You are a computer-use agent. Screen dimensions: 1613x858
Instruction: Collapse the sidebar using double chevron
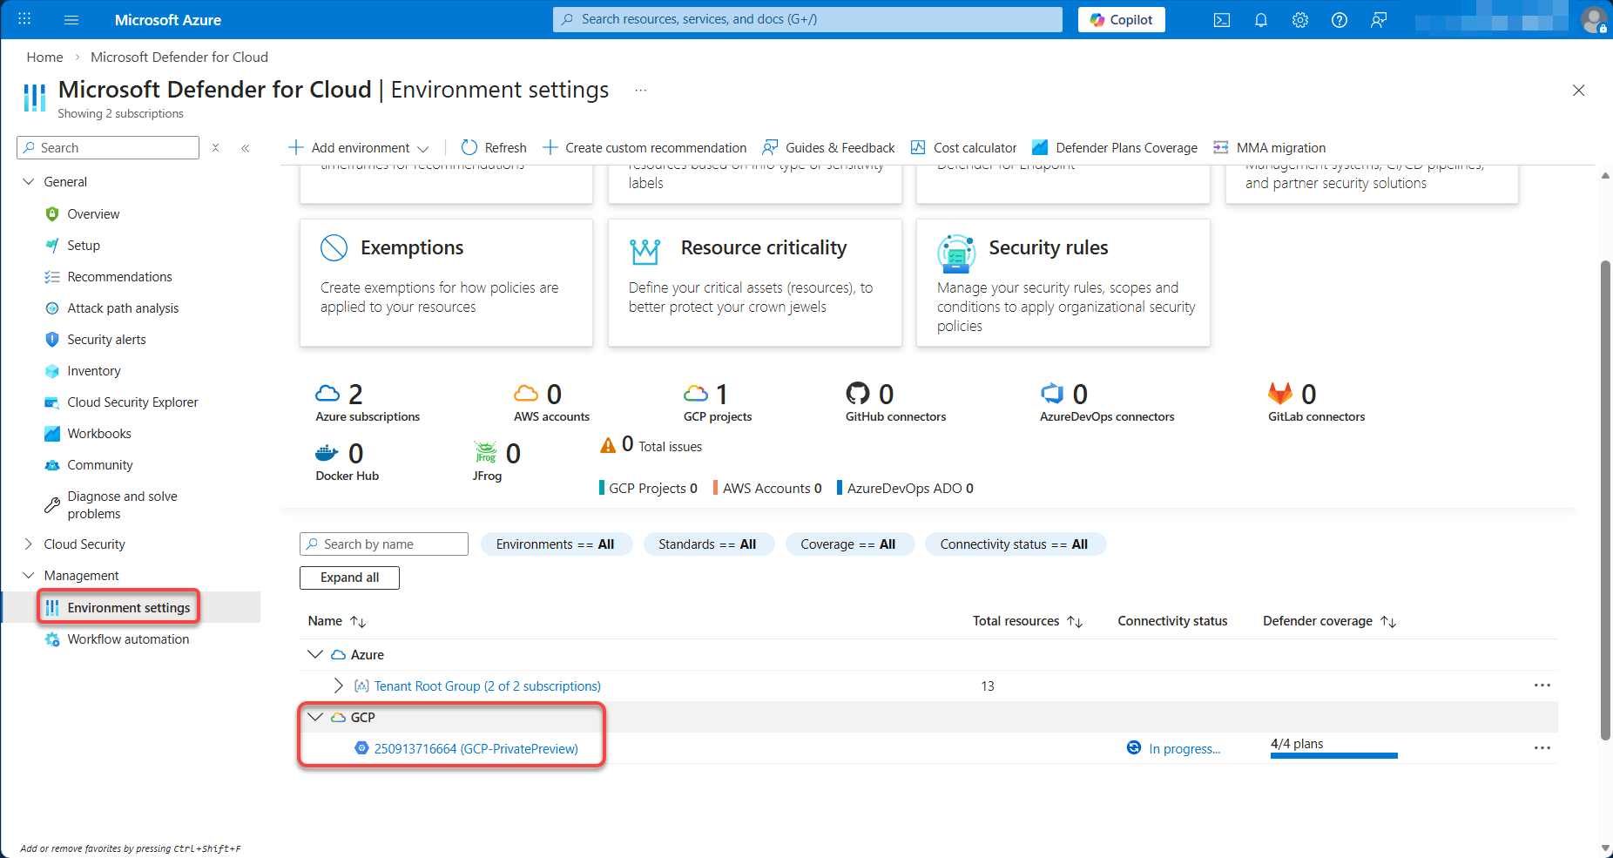246,148
